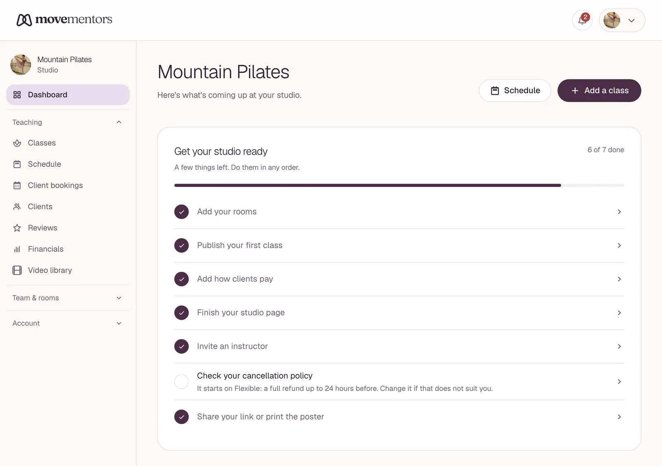
Task: Toggle the Add your rooms checkmark
Action: 182,212
